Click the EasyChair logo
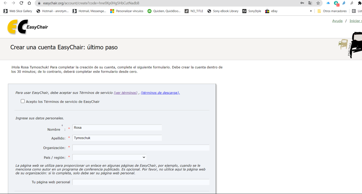 (27, 27)
